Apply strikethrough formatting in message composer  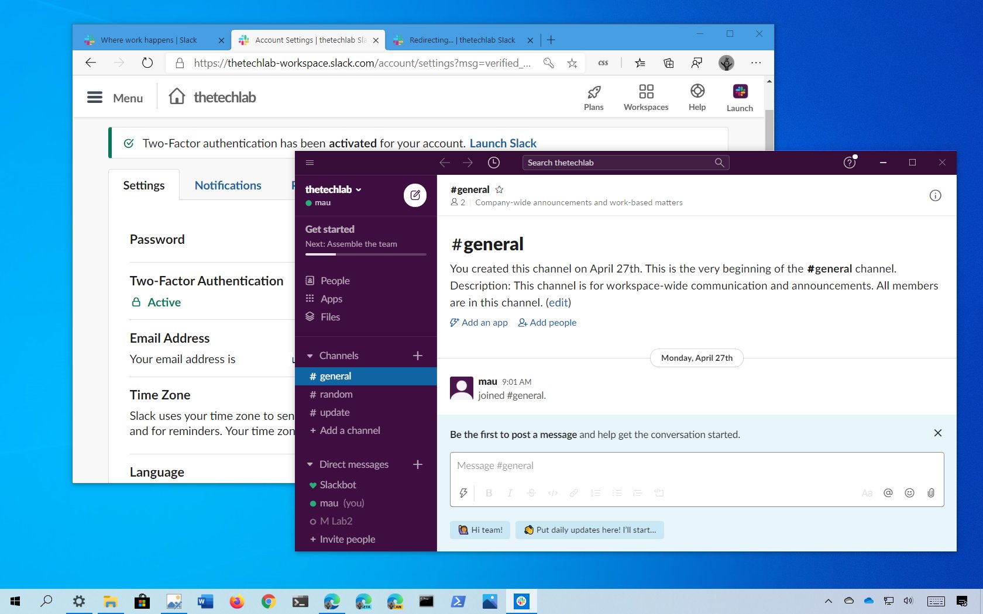531,493
